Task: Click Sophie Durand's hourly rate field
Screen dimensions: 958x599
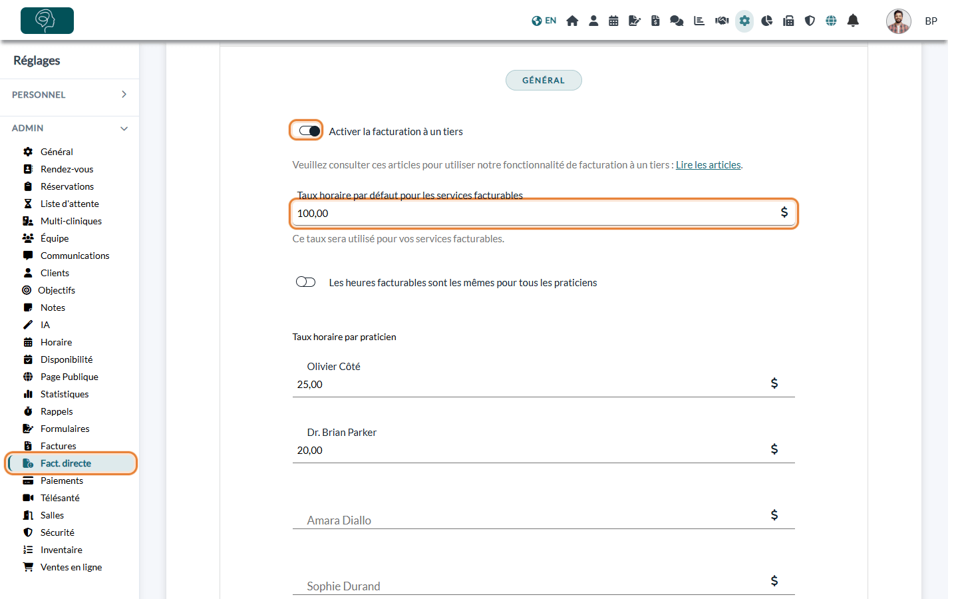Action: click(544, 582)
